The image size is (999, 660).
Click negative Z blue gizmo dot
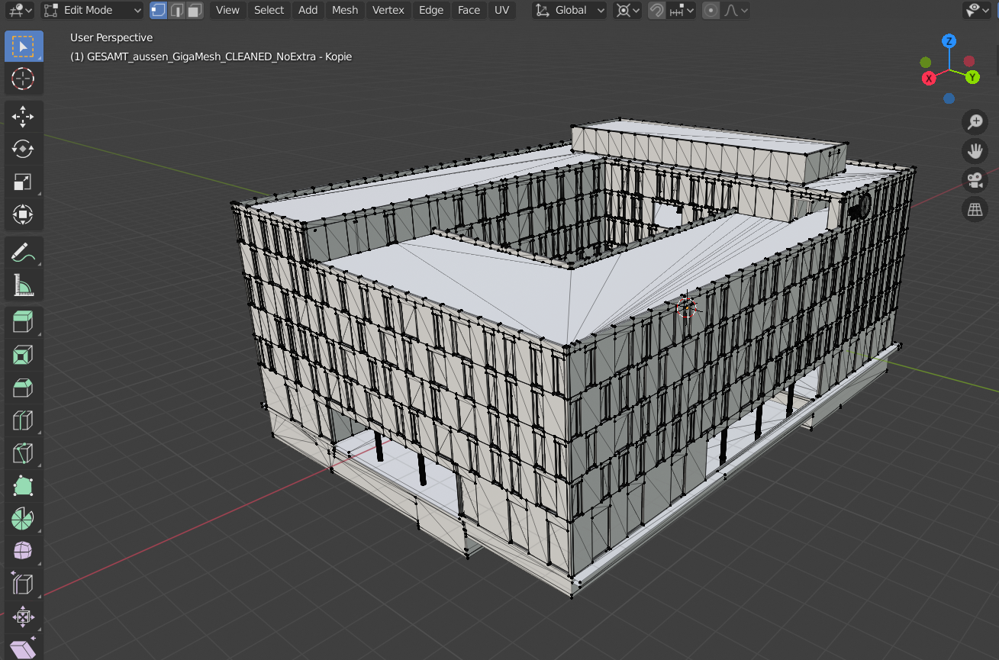(949, 98)
